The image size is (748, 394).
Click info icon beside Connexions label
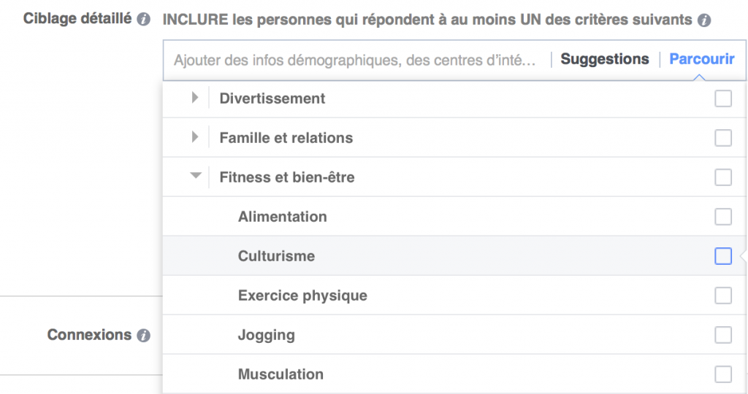[x=144, y=336]
